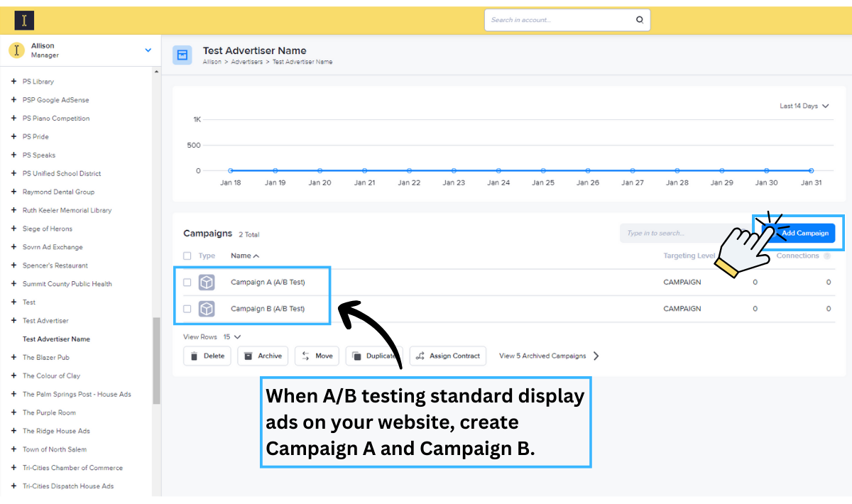The height and width of the screenshot is (504, 852).
Task: Toggle the select-all campaigns header checkbox
Action: click(x=187, y=256)
